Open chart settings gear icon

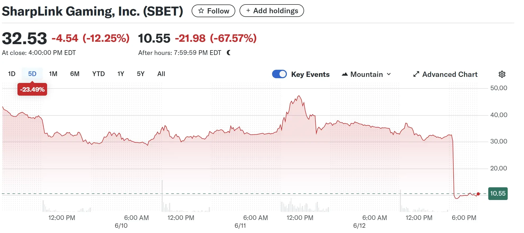click(502, 74)
